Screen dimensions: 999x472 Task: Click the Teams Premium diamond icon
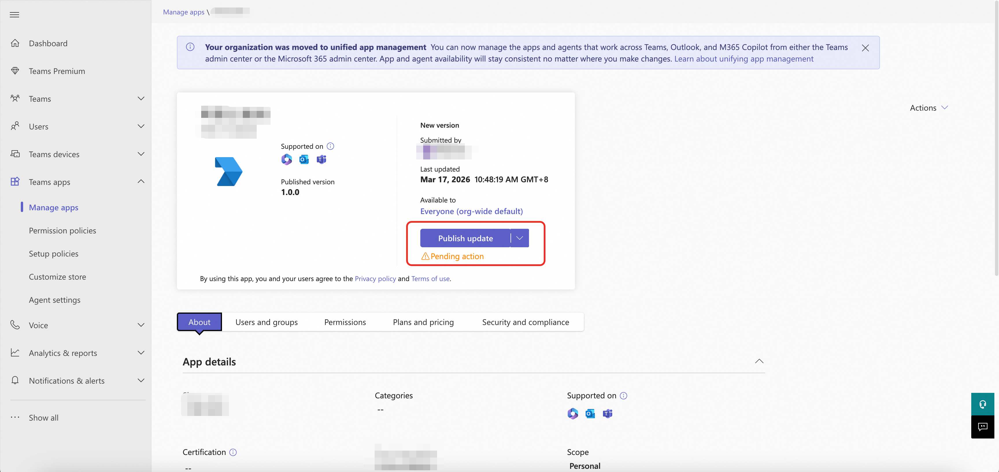15,71
